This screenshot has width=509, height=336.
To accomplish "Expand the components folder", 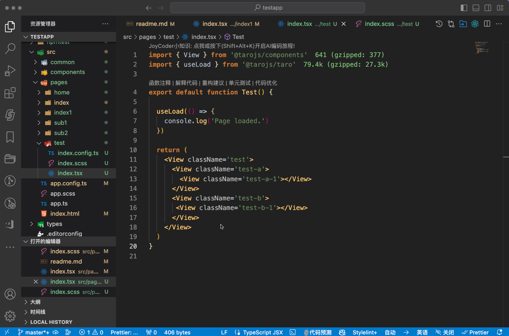I will click(x=68, y=72).
